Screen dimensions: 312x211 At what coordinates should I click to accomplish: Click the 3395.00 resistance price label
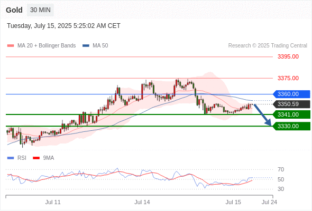(x=288, y=57)
